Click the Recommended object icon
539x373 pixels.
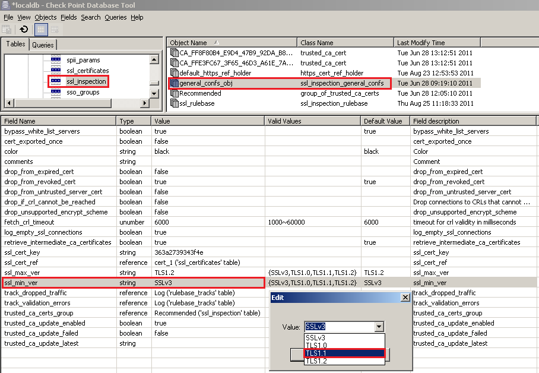(175, 93)
